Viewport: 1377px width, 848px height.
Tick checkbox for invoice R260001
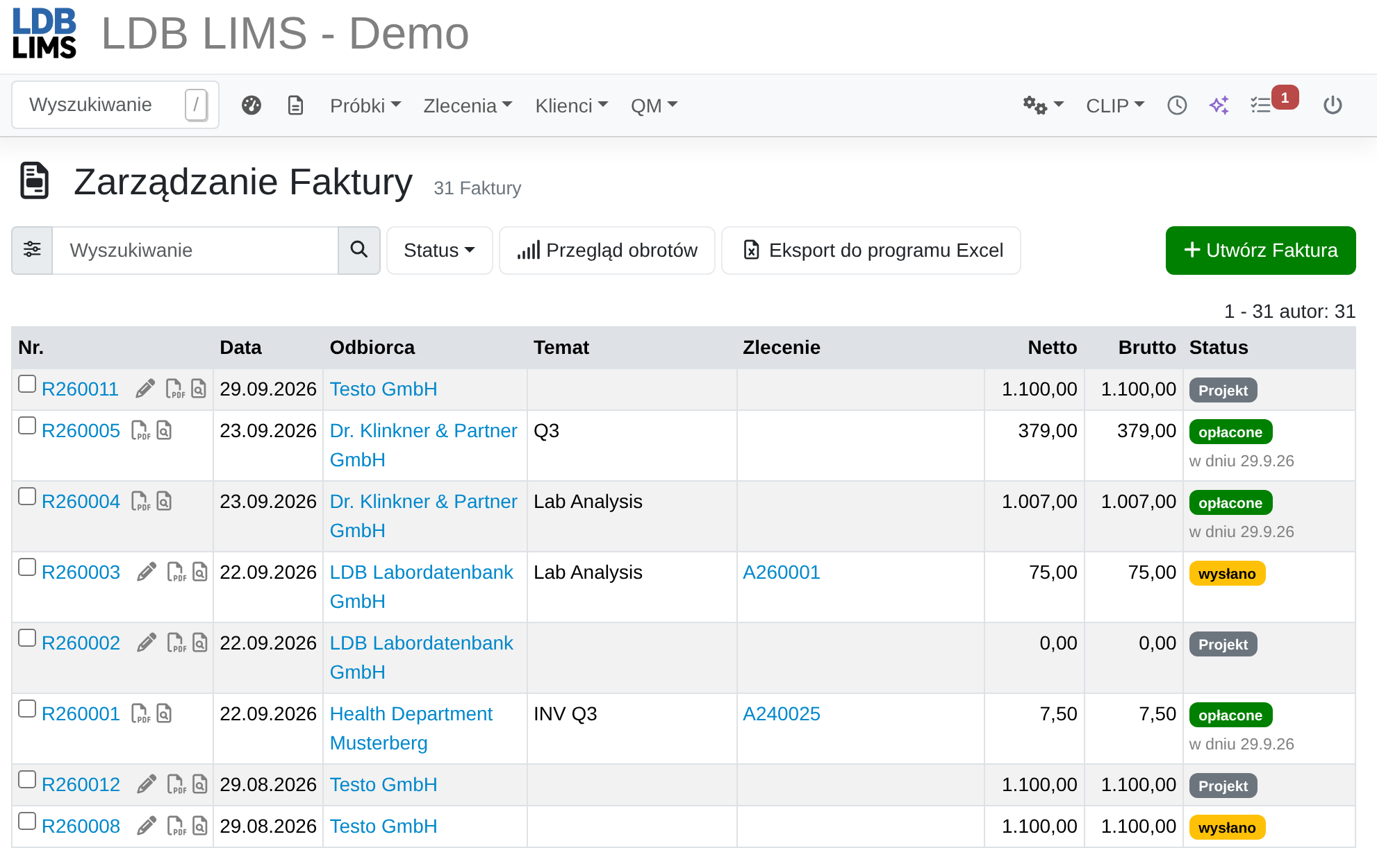27,709
